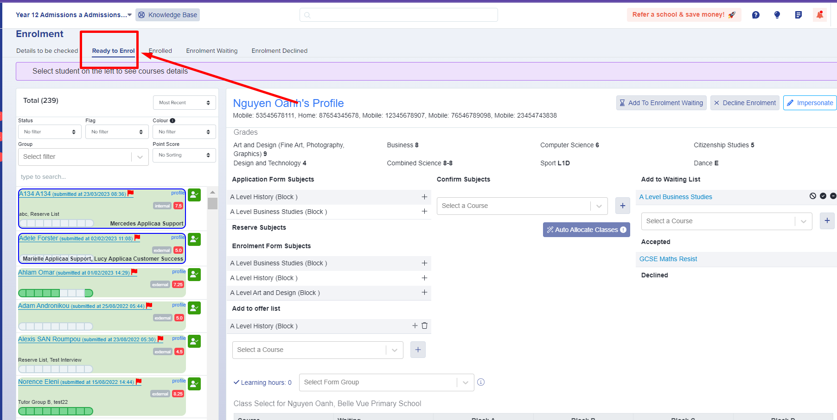The height and width of the screenshot is (420, 837).
Task: Add A Level History from Application Form Subjects
Action: pyautogui.click(x=424, y=197)
